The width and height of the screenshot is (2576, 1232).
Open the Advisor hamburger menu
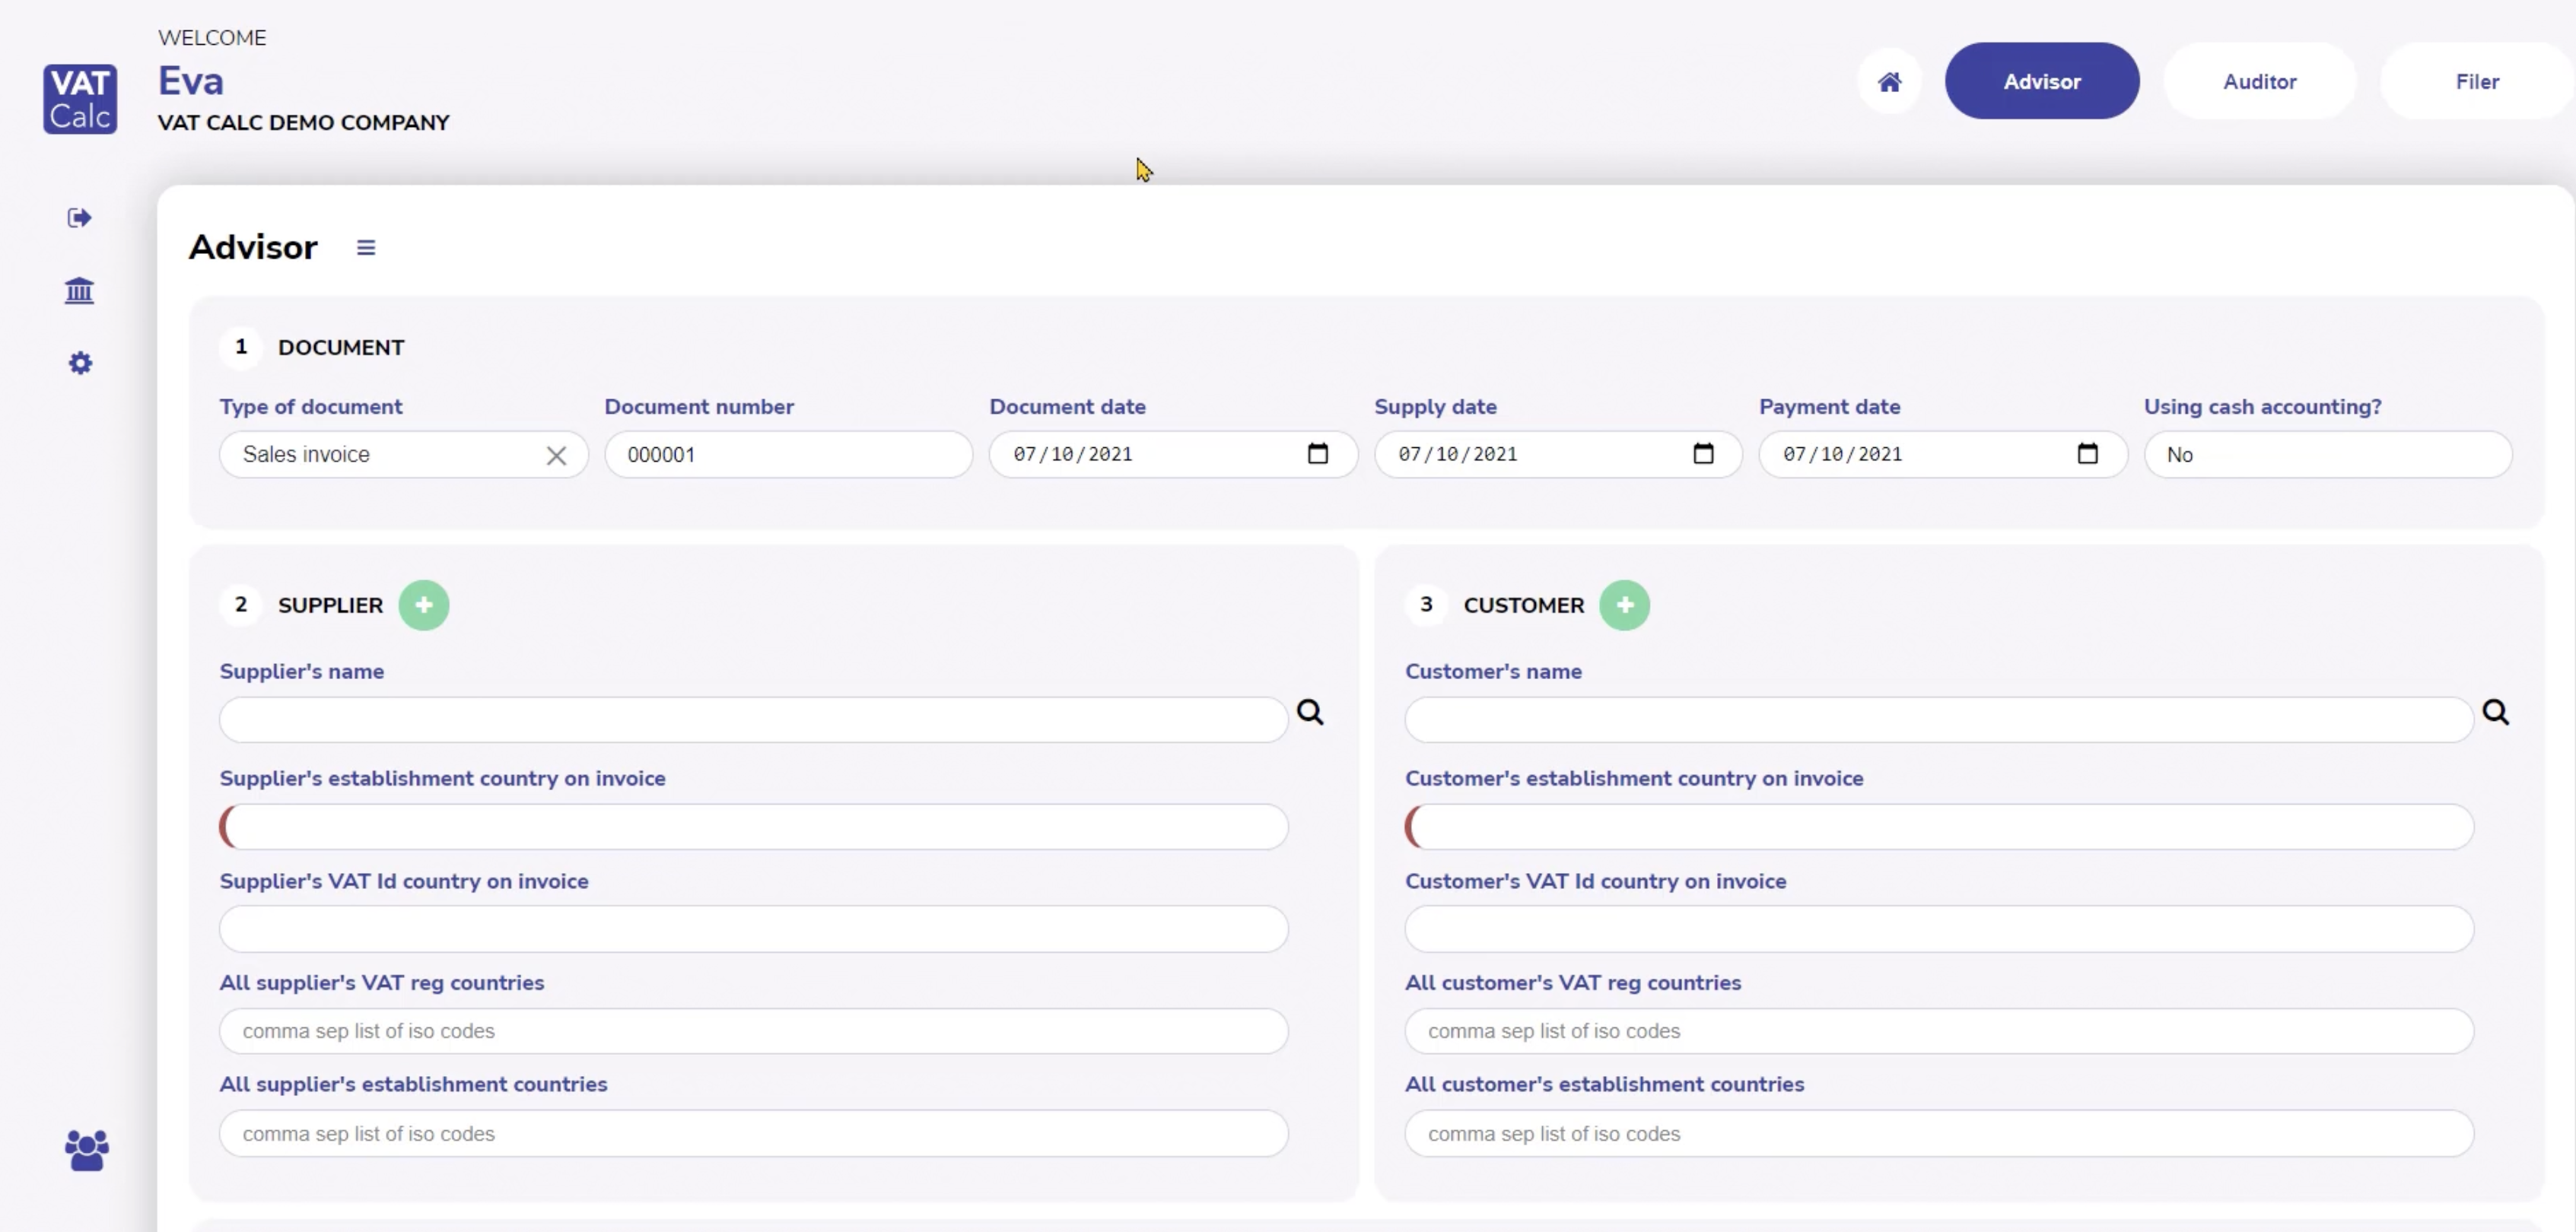(x=366, y=248)
